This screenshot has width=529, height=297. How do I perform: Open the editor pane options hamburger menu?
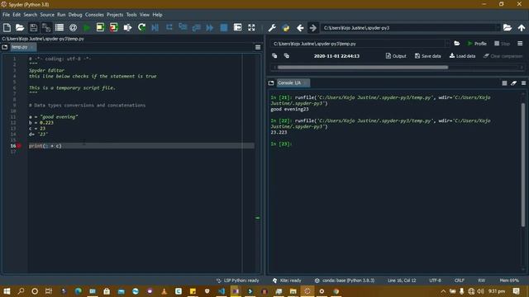[258, 48]
